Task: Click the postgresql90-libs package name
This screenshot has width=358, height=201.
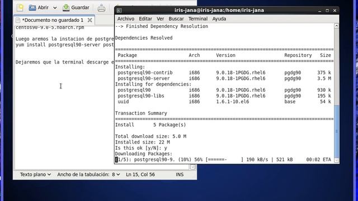Action: click(x=141, y=96)
